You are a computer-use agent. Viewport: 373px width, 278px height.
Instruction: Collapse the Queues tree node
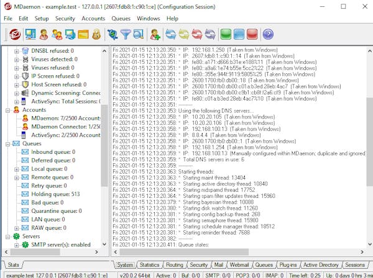click(7, 144)
